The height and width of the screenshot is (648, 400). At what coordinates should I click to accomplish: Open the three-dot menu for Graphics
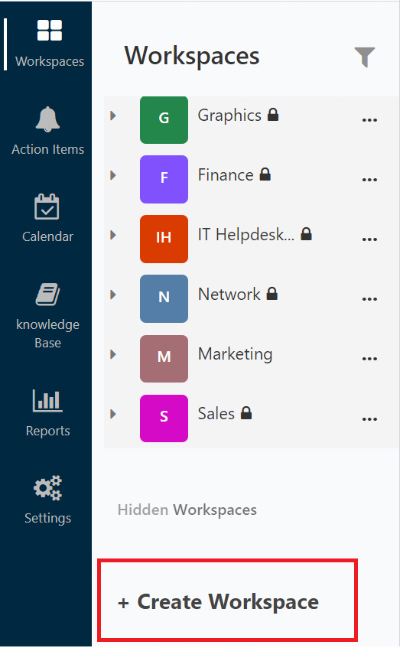[369, 120]
